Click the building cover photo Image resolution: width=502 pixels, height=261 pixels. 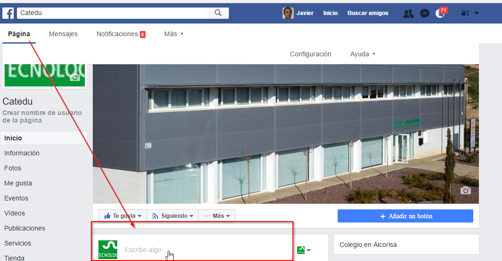coord(285,134)
